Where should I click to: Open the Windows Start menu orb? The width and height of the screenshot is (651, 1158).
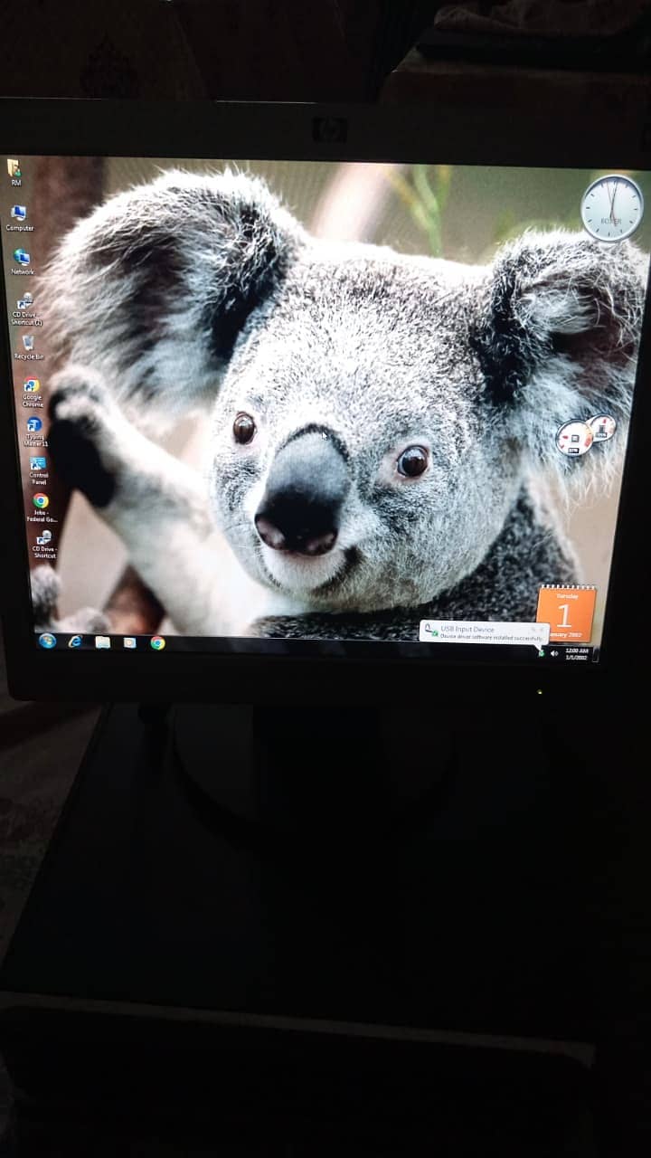pyautogui.click(x=47, y=641)
